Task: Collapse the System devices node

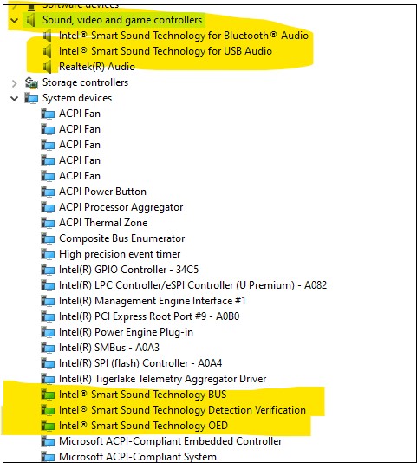Action: [14, 98]
